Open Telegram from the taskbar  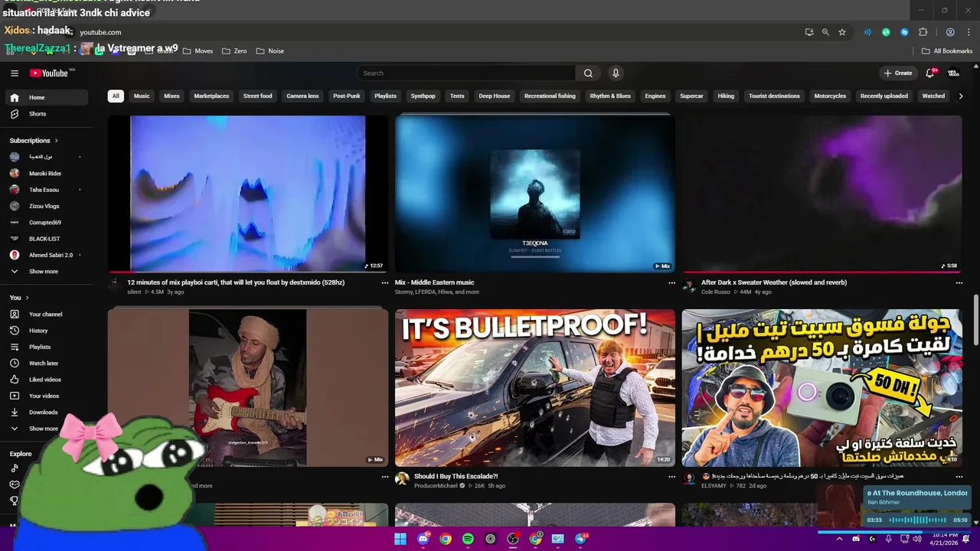click(x=580, y=539)
